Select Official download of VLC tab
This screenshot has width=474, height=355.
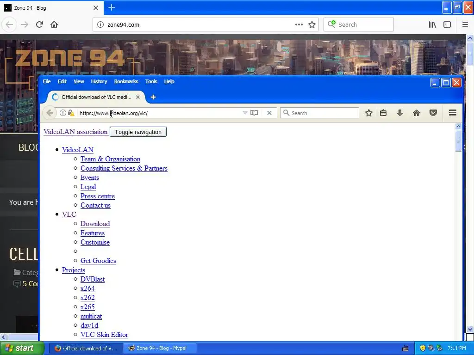96,97
